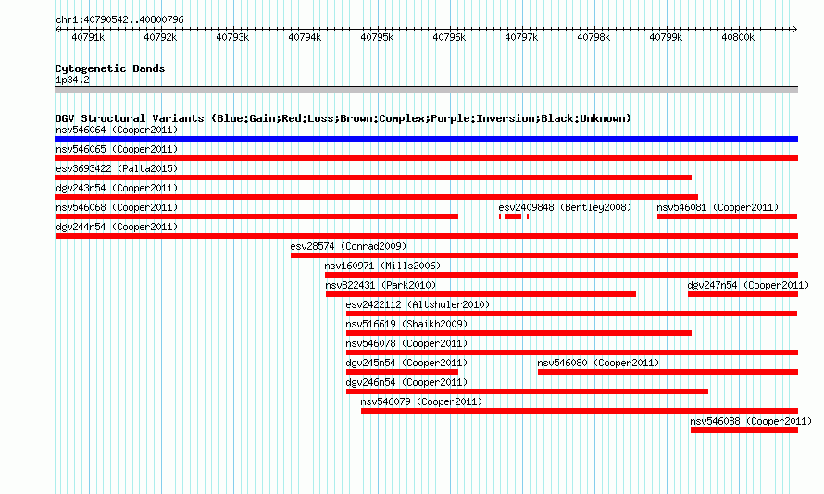Click the nsv546081 red variant bar
Screen dimensions: 824x494
(x=728, y=216)
